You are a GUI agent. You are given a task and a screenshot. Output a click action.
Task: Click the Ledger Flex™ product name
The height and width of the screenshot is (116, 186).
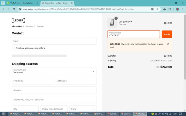coord(126,22)
